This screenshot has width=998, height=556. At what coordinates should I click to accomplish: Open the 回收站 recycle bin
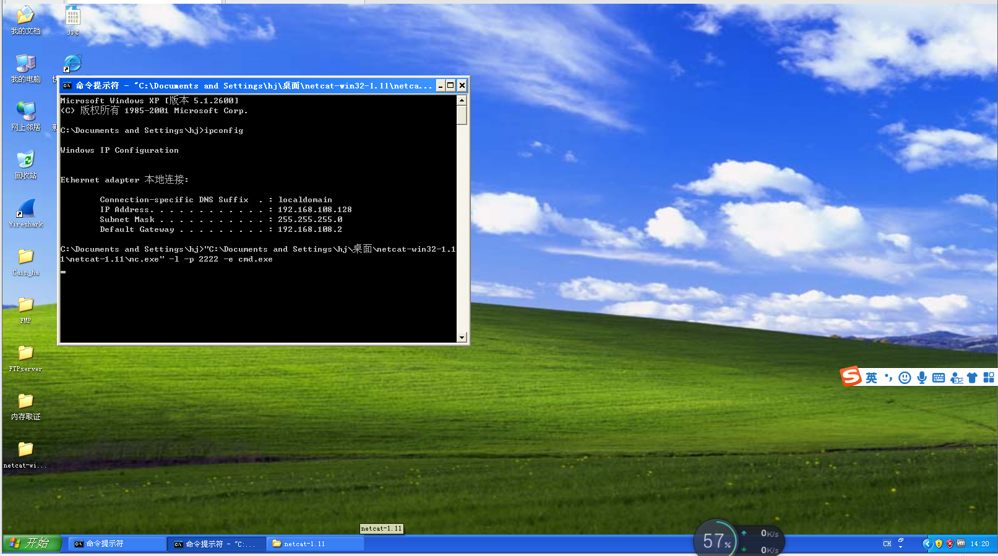point(25,165)
